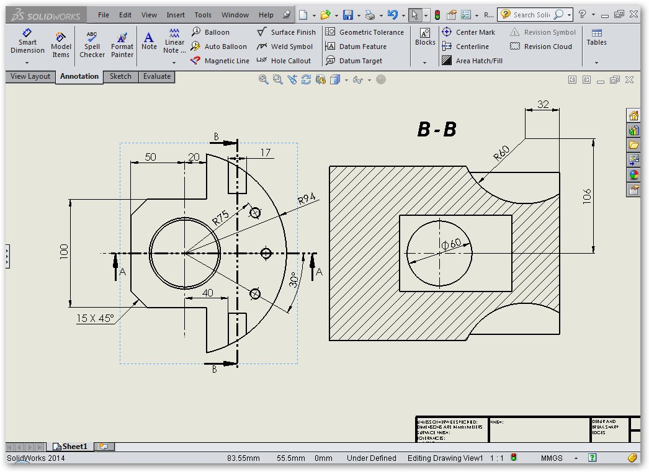Expand the Tables dropdown arrow
Screen dimensions: 649x472
pos(596,63)
